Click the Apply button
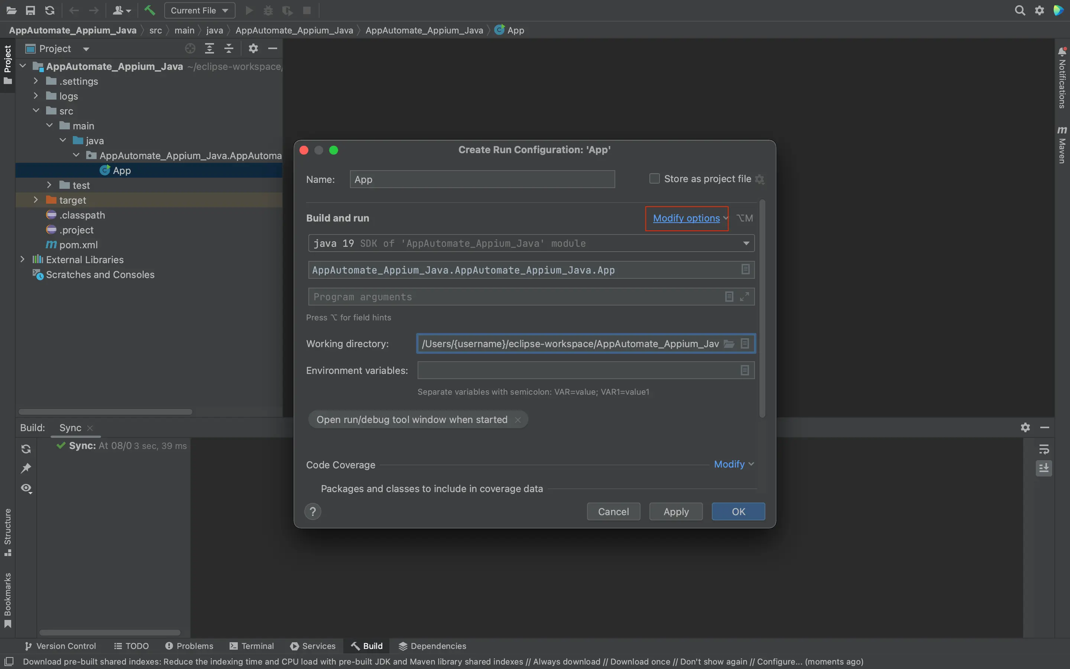 (x=675, y=511)
